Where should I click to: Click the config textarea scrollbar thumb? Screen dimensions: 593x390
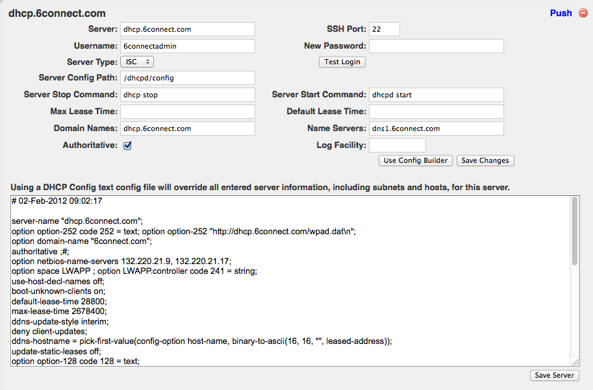point(575,231)
